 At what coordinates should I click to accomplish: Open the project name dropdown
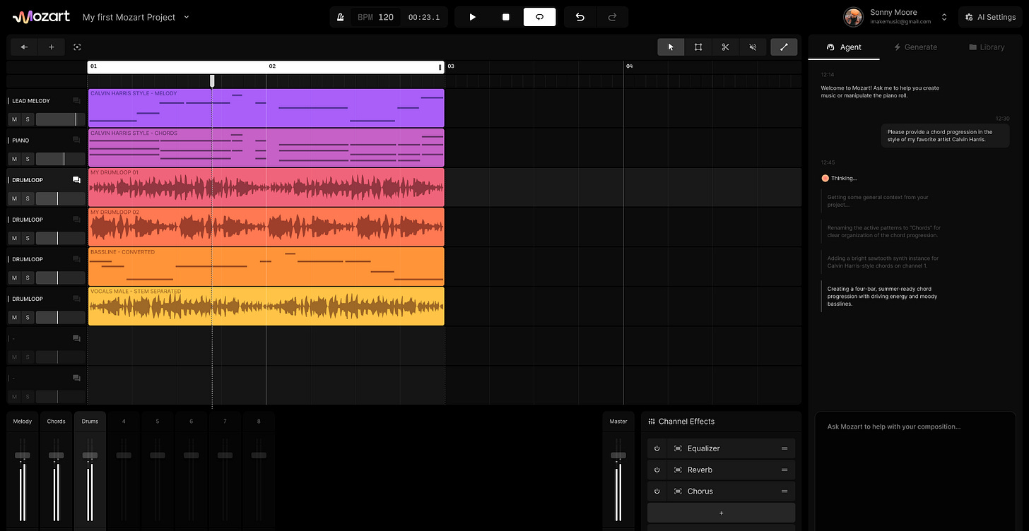pyautogui.click(x=186, y=17)
